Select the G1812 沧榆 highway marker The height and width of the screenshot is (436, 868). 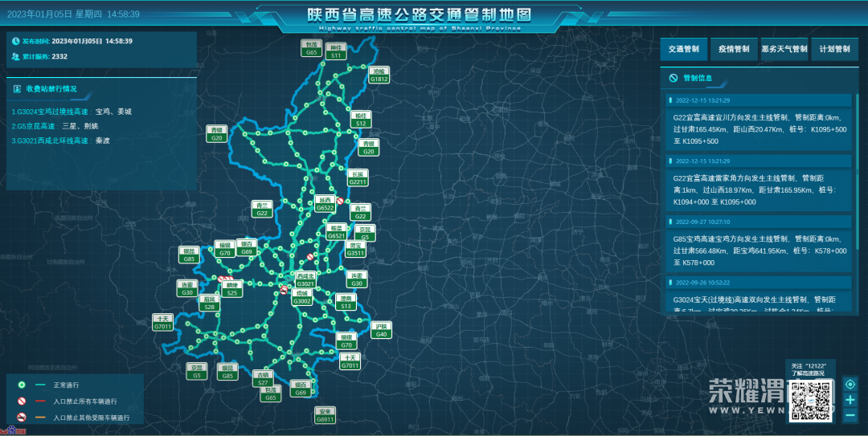click(x=379, y=75)
